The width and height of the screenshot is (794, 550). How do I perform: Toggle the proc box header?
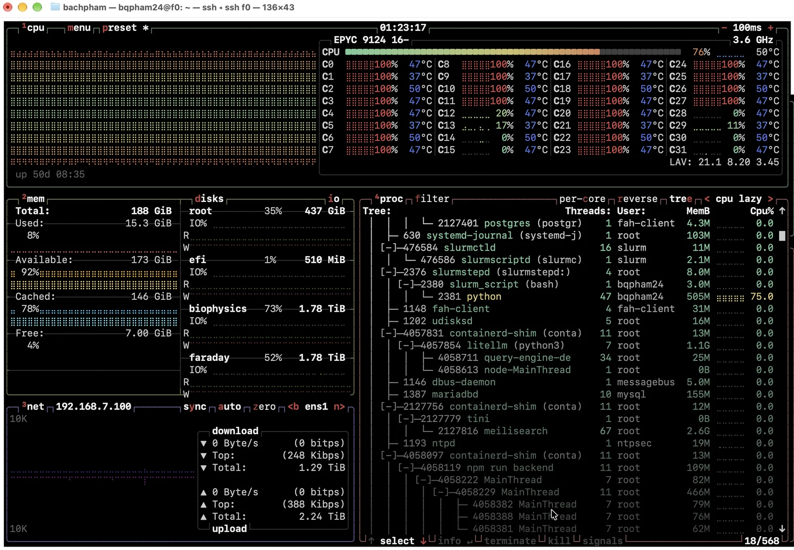389,199
